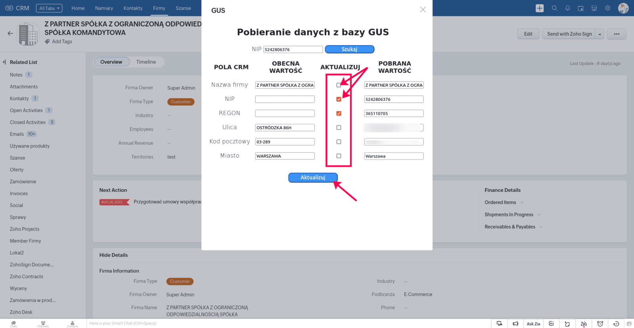
Task: Open the All Tabs dropdown
Action: 49,8
